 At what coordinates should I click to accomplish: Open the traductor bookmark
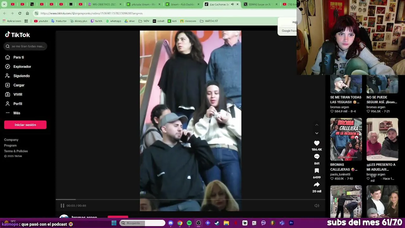(x=59, y=21)
